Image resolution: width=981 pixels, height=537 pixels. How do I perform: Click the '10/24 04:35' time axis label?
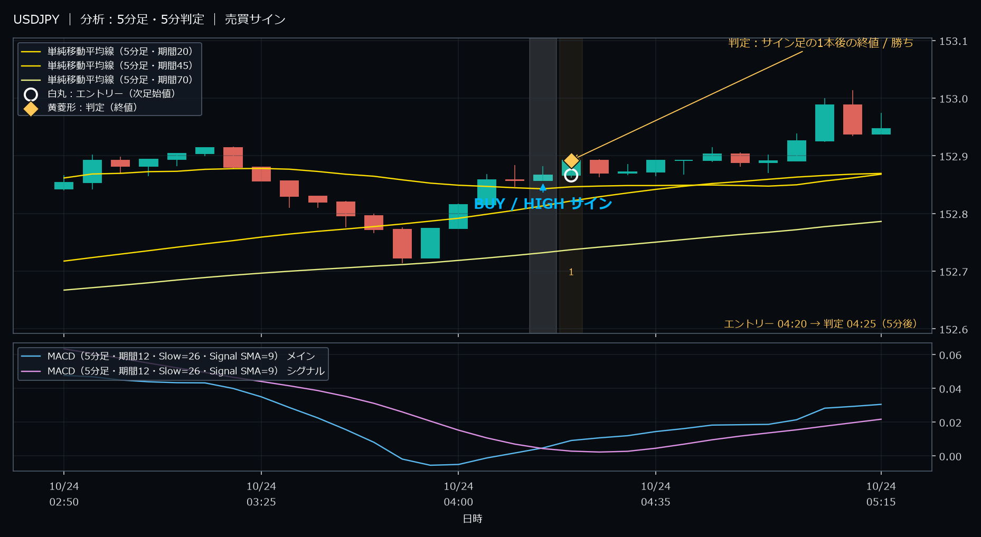click(x=656, y=494)
